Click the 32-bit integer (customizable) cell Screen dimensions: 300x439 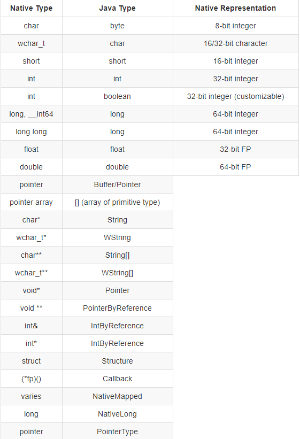tap(236, 96)
